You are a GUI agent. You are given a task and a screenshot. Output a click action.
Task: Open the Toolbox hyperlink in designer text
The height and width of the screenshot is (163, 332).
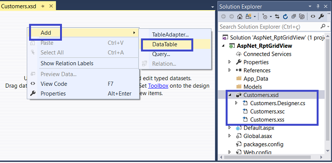click(158, 86)
